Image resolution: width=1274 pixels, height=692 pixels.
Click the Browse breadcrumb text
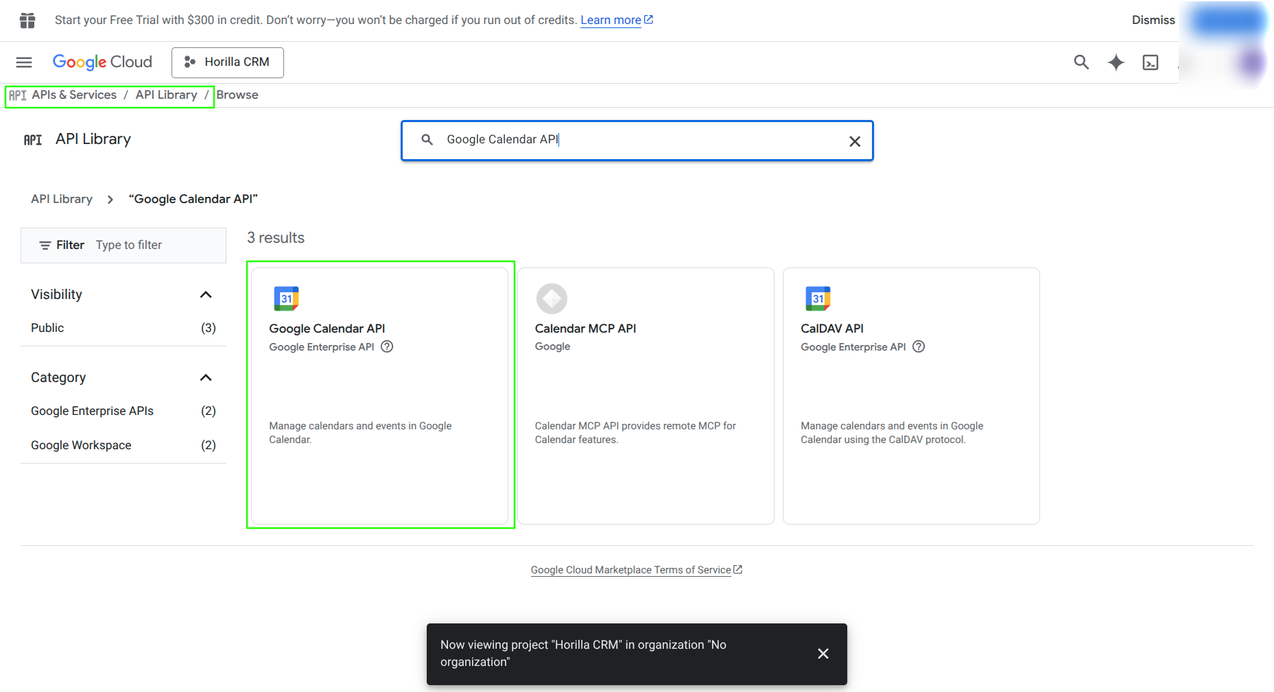237,95
